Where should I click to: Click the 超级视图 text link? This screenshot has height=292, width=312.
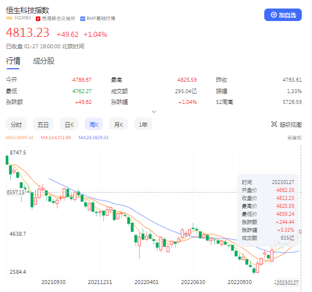(290, 124)
